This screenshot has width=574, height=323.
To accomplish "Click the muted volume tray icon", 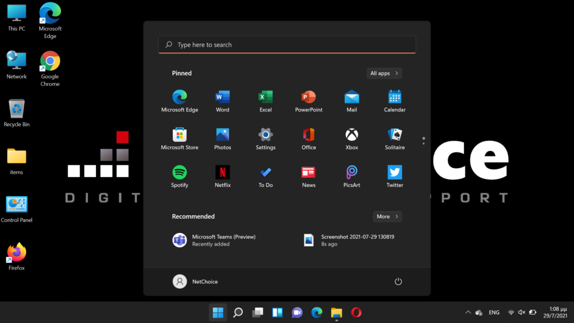I will point(522,312).
